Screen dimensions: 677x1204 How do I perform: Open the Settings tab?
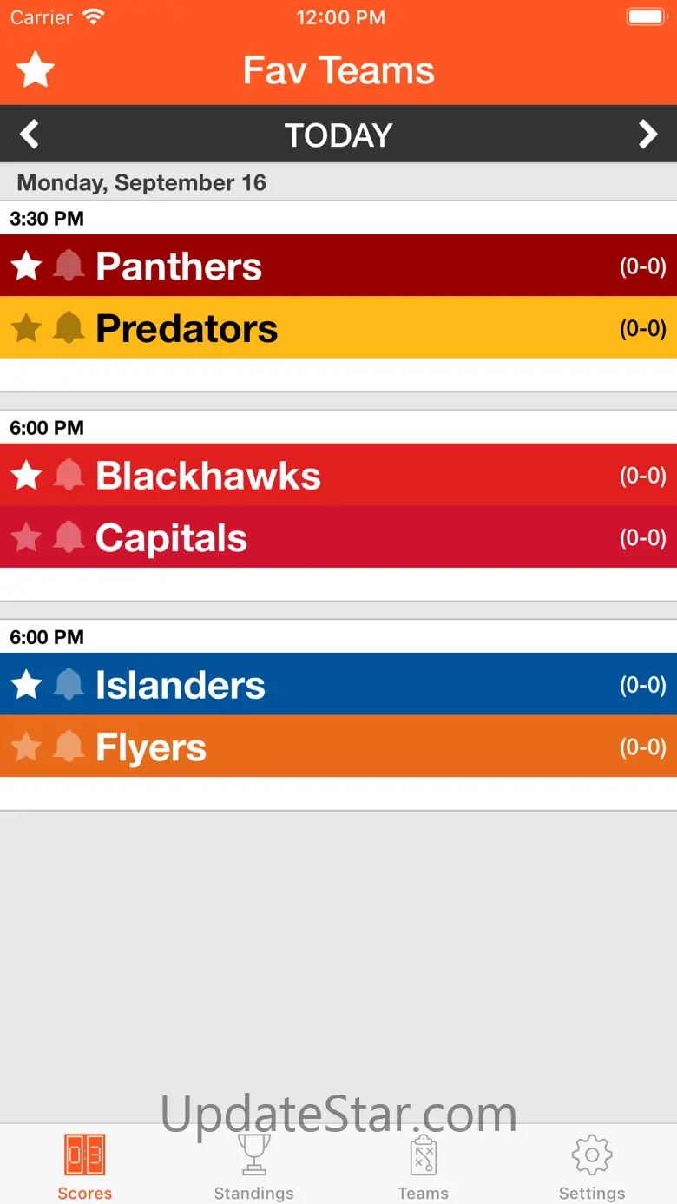[x=592, y=1166]
